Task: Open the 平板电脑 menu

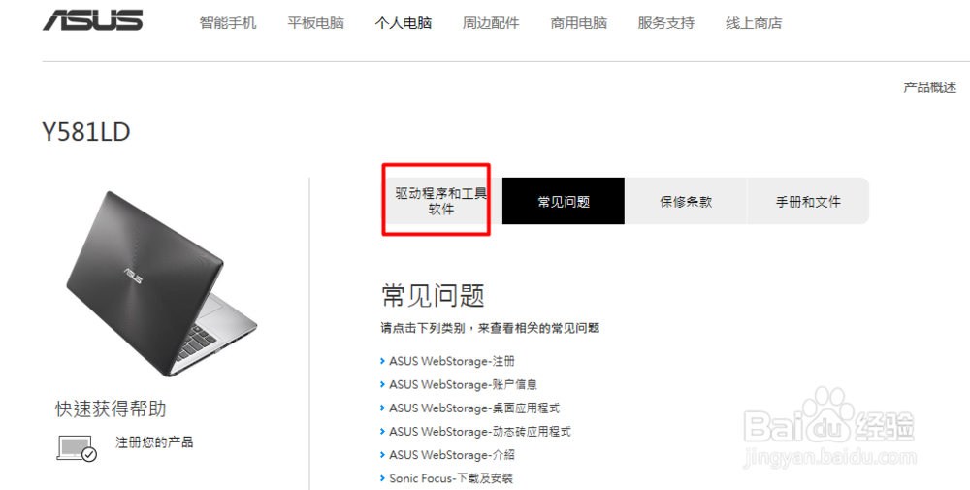Action: click(315, 23)
